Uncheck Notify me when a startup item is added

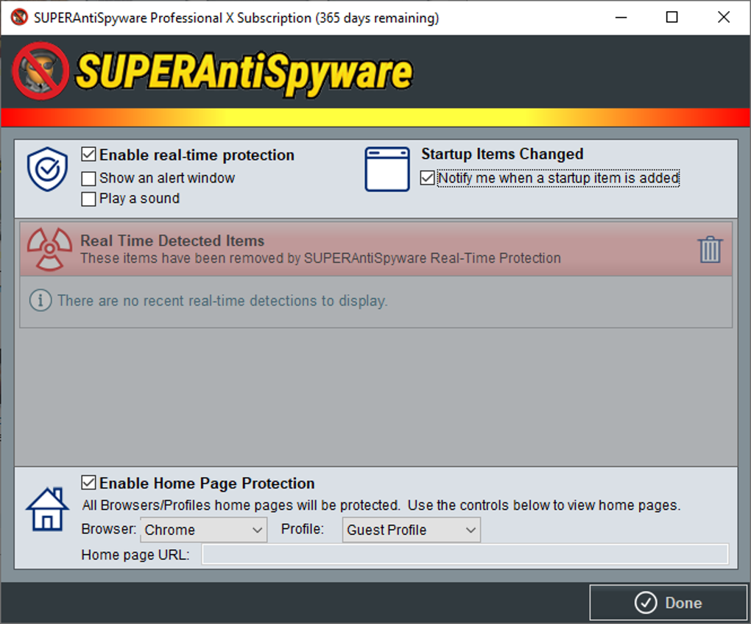(427, 177)
